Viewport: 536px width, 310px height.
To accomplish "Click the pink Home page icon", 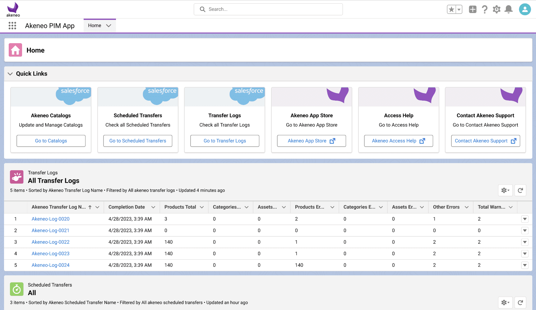I will 16,50.
